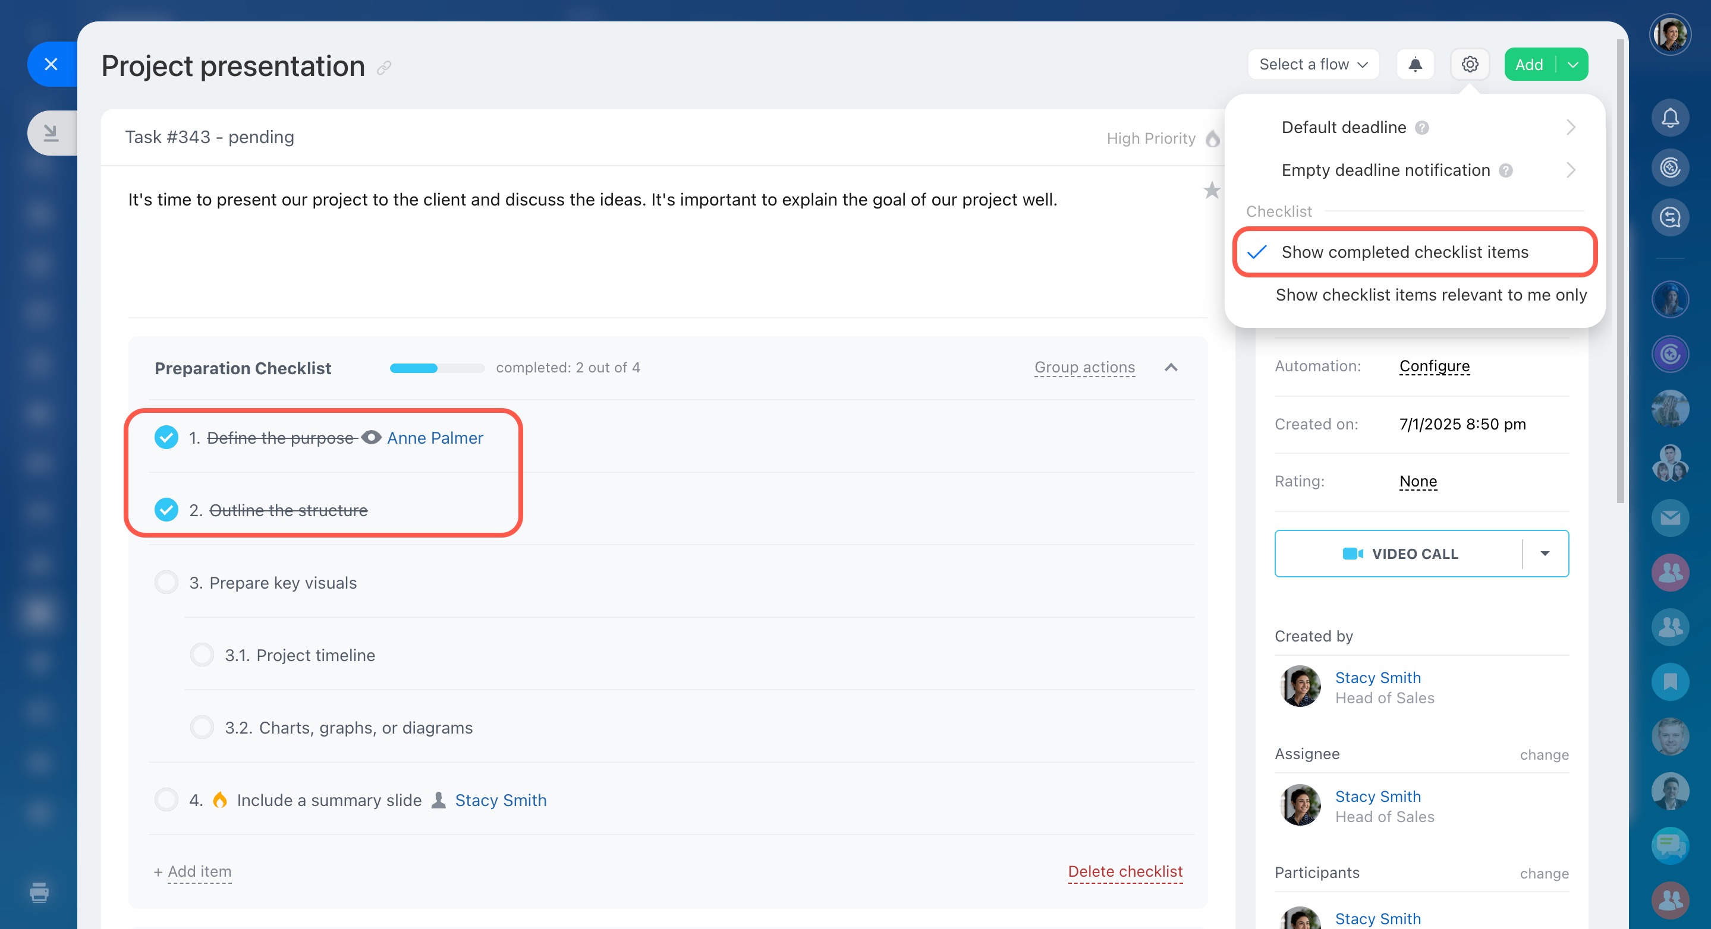Screen dimensions: 1711x929
Task: Click the checklist completion progress bar
Action: [436, 368]
